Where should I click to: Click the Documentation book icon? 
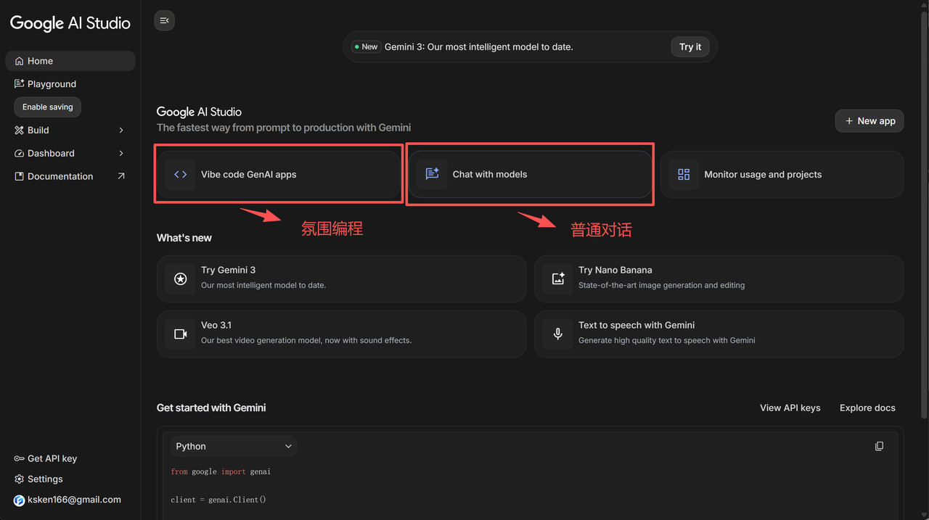[x=20, y=176]
